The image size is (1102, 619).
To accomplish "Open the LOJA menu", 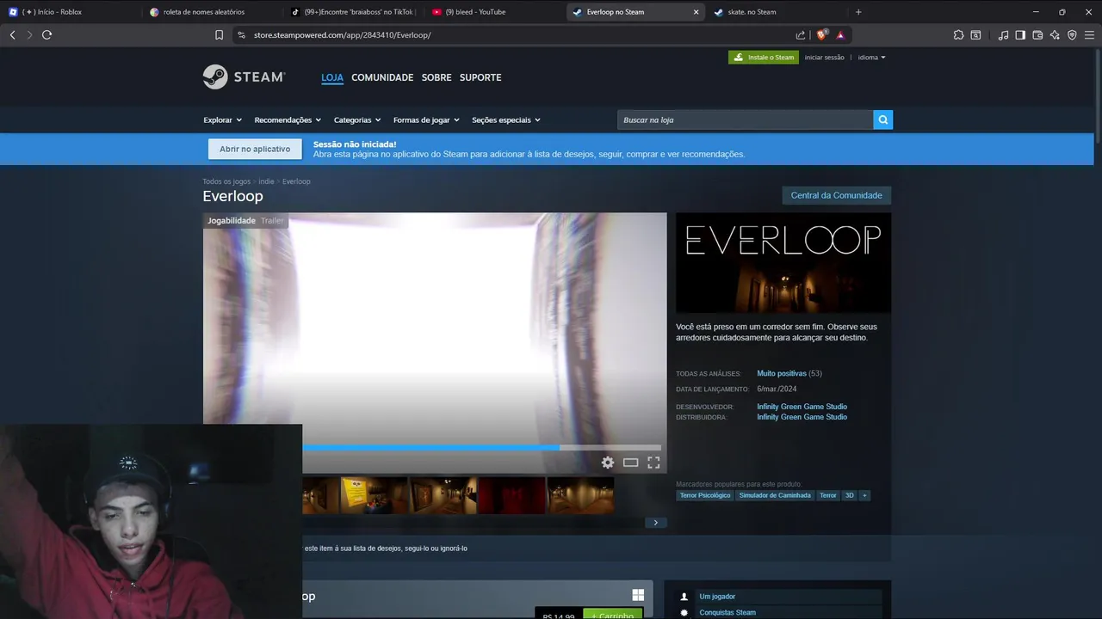I will coord(332,77).
